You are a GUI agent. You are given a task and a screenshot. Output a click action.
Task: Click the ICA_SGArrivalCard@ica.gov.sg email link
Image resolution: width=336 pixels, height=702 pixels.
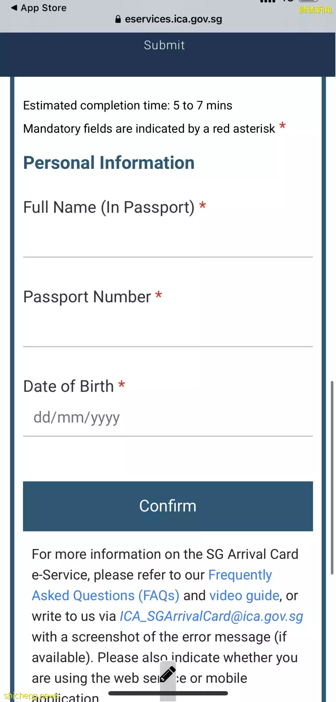tap(212, 616)
